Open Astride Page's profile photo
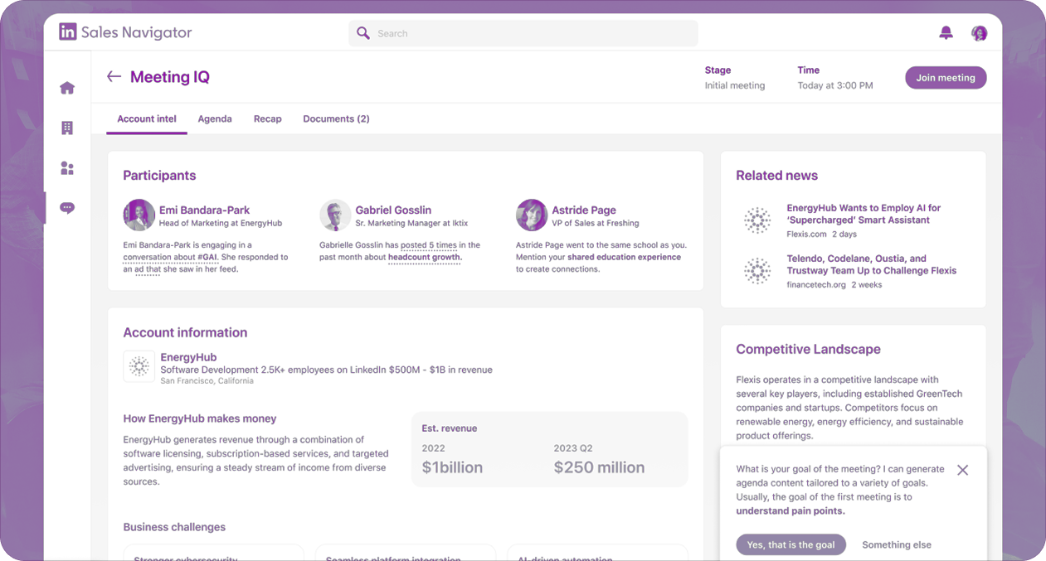 (x=532, y=215)
